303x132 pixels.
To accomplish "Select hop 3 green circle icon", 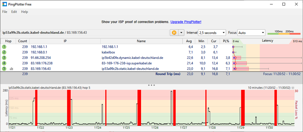I will click(4, 58).
